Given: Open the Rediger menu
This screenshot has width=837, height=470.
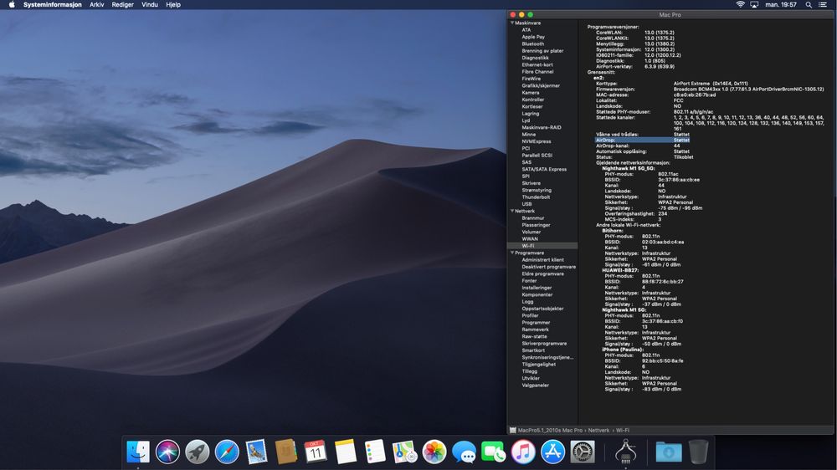Looking at the screenshot, I should click(122, 4).
